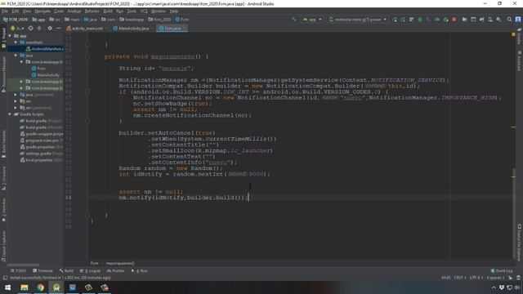Image resolution: width=523 pixels, height=294 pixels.
Task: Open the user account avatar icon
Action: tap(518, 20)
